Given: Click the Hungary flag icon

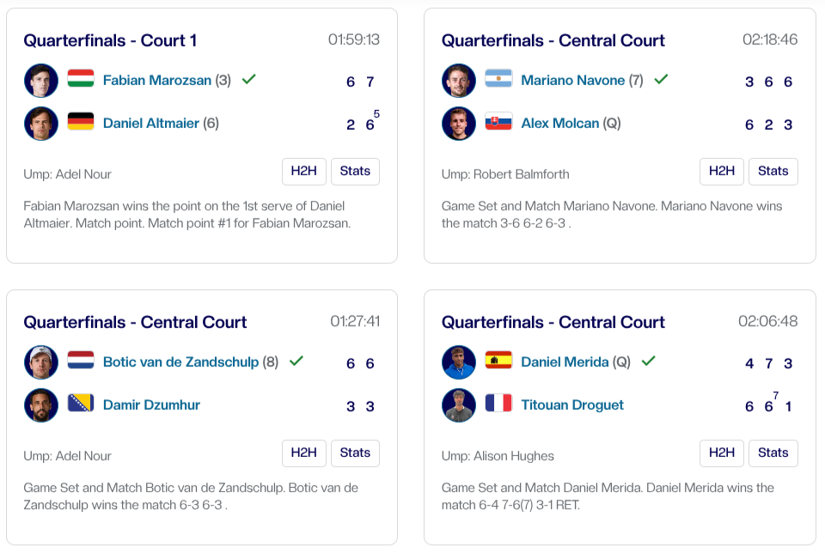Looking at the screenshot, I should pyautogui.click(x=81, y=79).
